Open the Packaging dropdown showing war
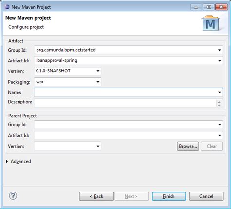Image resolution: width=231 pixels, height=209 pixels. point(98,82)
